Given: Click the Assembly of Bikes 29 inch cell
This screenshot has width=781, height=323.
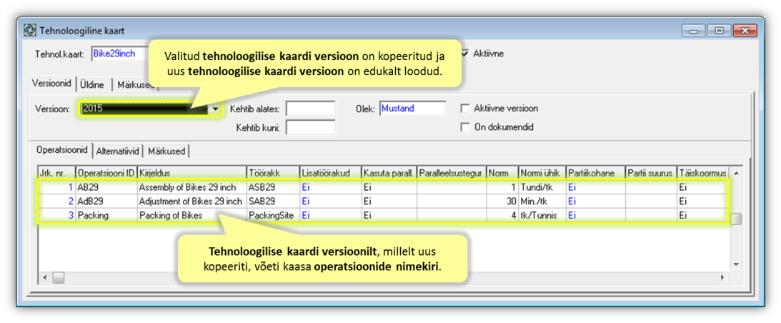Looking at the screenshot, I should click(191, 187).
